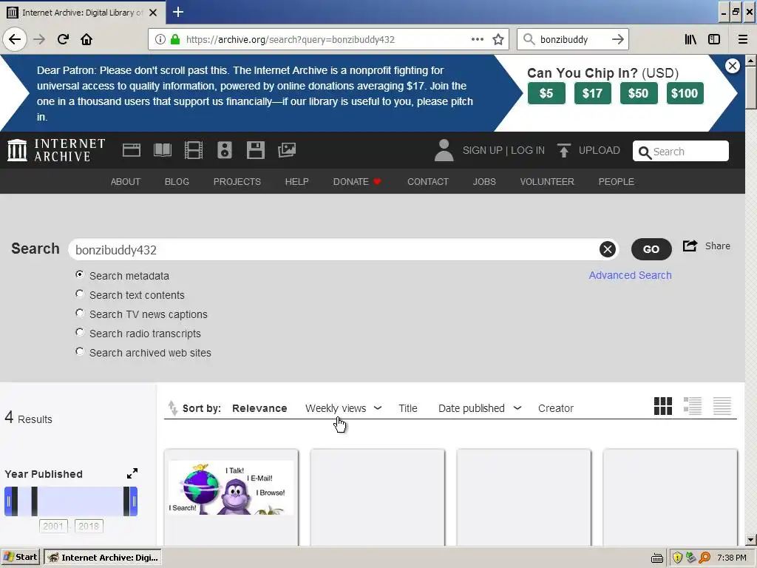Click the left handle of year slider
Image resolution: width=757 pixels, height=568 pixels.
tap(7, 501)
